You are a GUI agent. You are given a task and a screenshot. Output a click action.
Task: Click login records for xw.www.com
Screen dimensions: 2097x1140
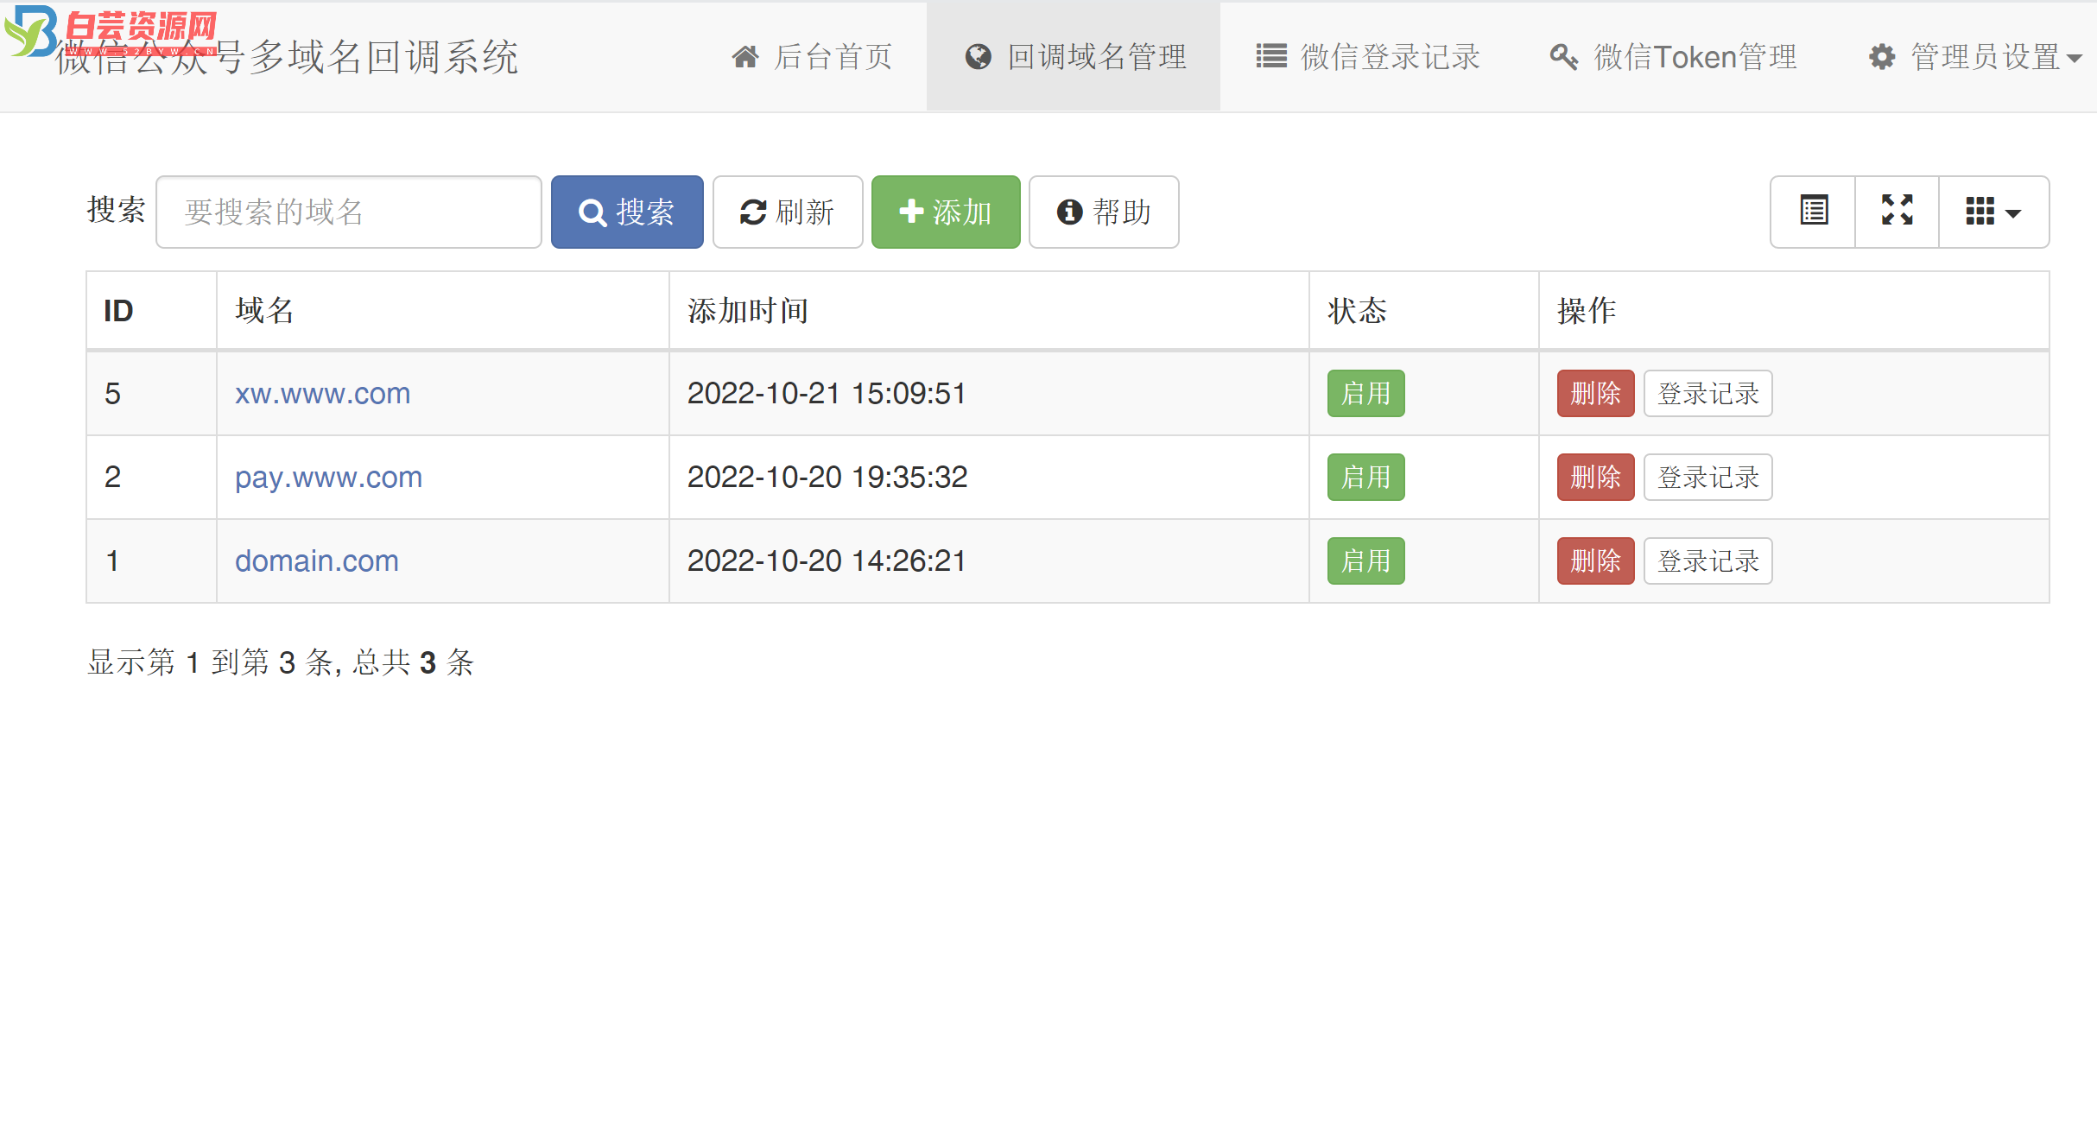pyautogui.click(x=1707, y=395)
